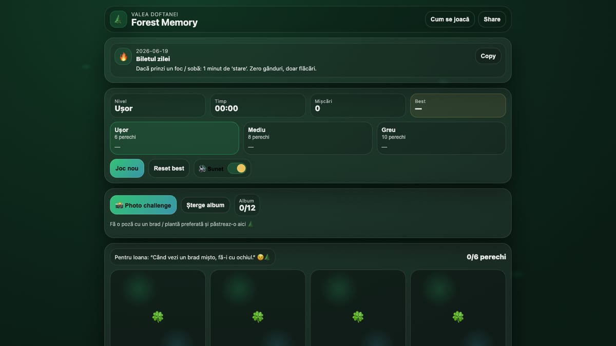Click the Timp 00:00 timer box
616x346 pixels.
(x=258, y=105)
